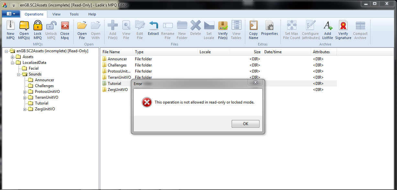
Task: Close the Error dialog with X button
Action: pyautogui.click(x=255, y=83)
